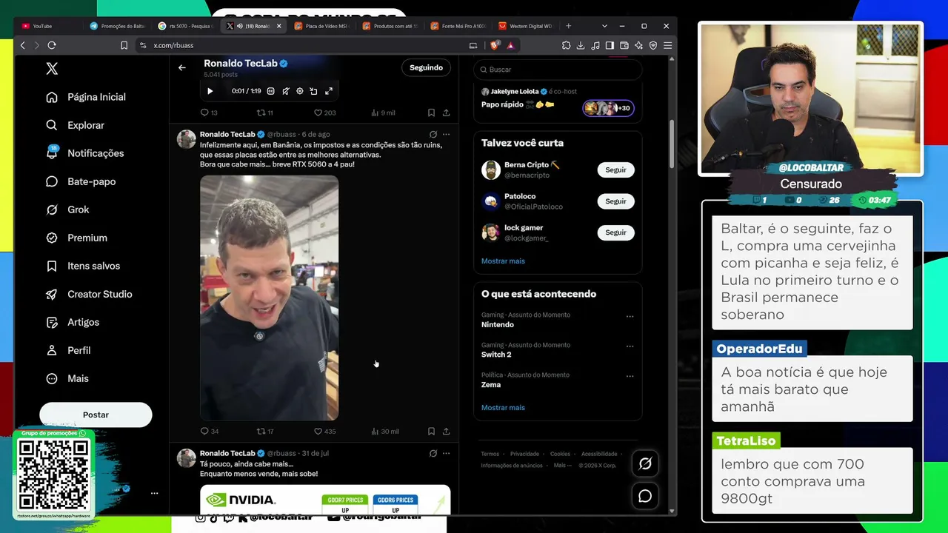The image size is (948, 533).
Task: Switch to the rtx 5070 Pesquisa tab
Action: coord(186,26)
